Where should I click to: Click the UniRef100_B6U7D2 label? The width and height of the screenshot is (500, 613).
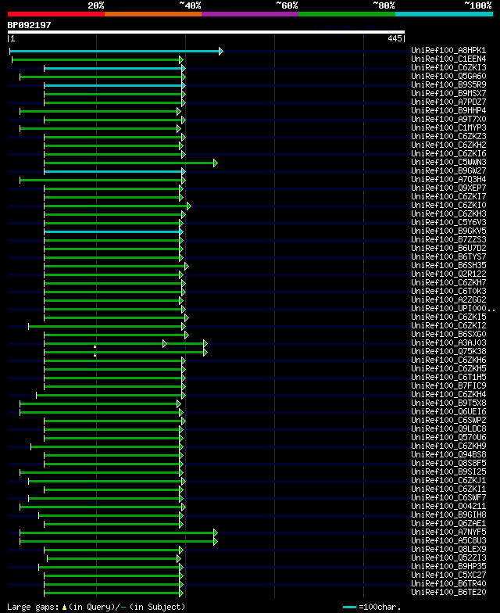[448, 249]
